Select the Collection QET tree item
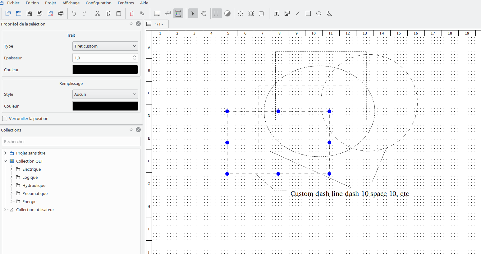Viewport: 481px width, 254px height. click(30, 161)
